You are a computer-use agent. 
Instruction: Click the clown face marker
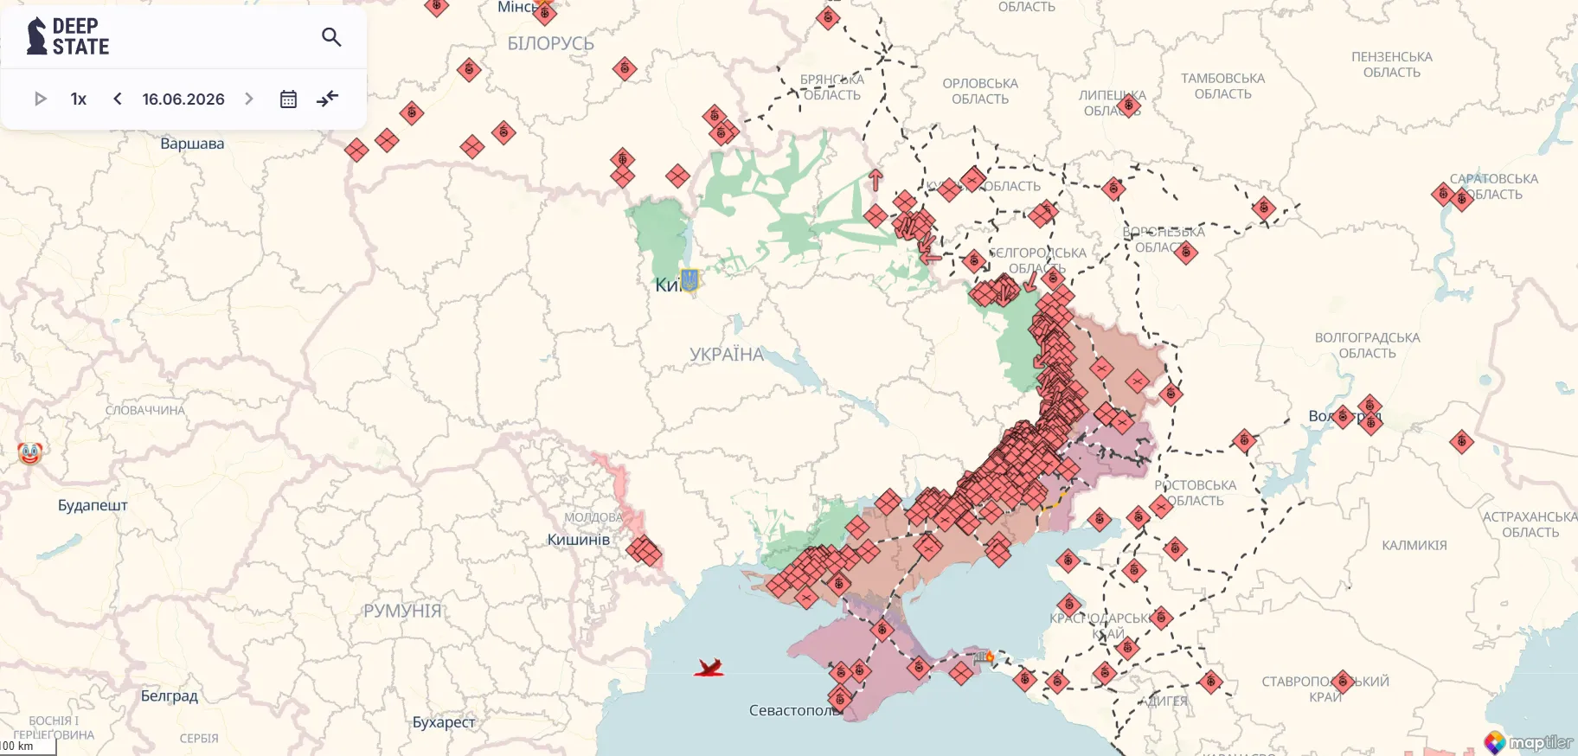[x=29, y=452]
